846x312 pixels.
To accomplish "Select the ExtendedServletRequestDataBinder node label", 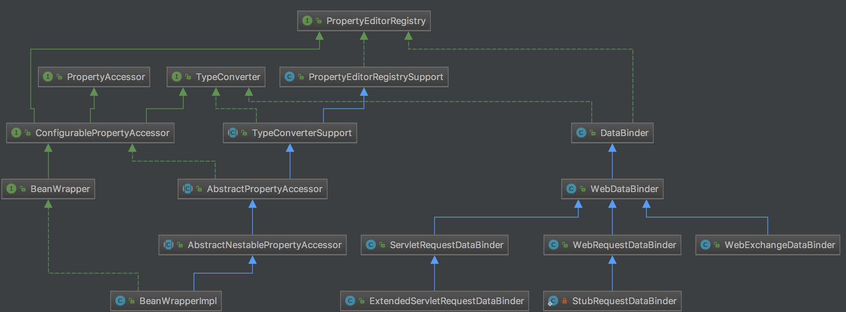I will (x=446, y=301).
